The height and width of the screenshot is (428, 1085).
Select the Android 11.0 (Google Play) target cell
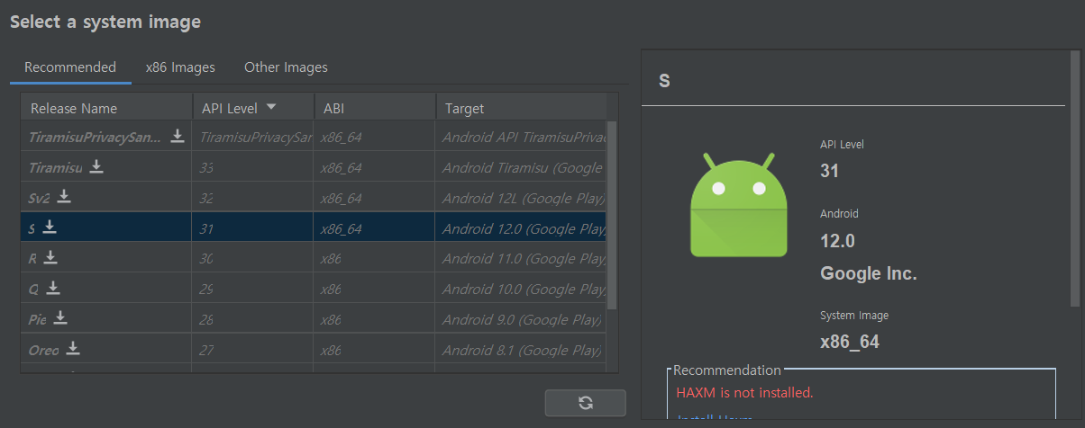(522, 259)
